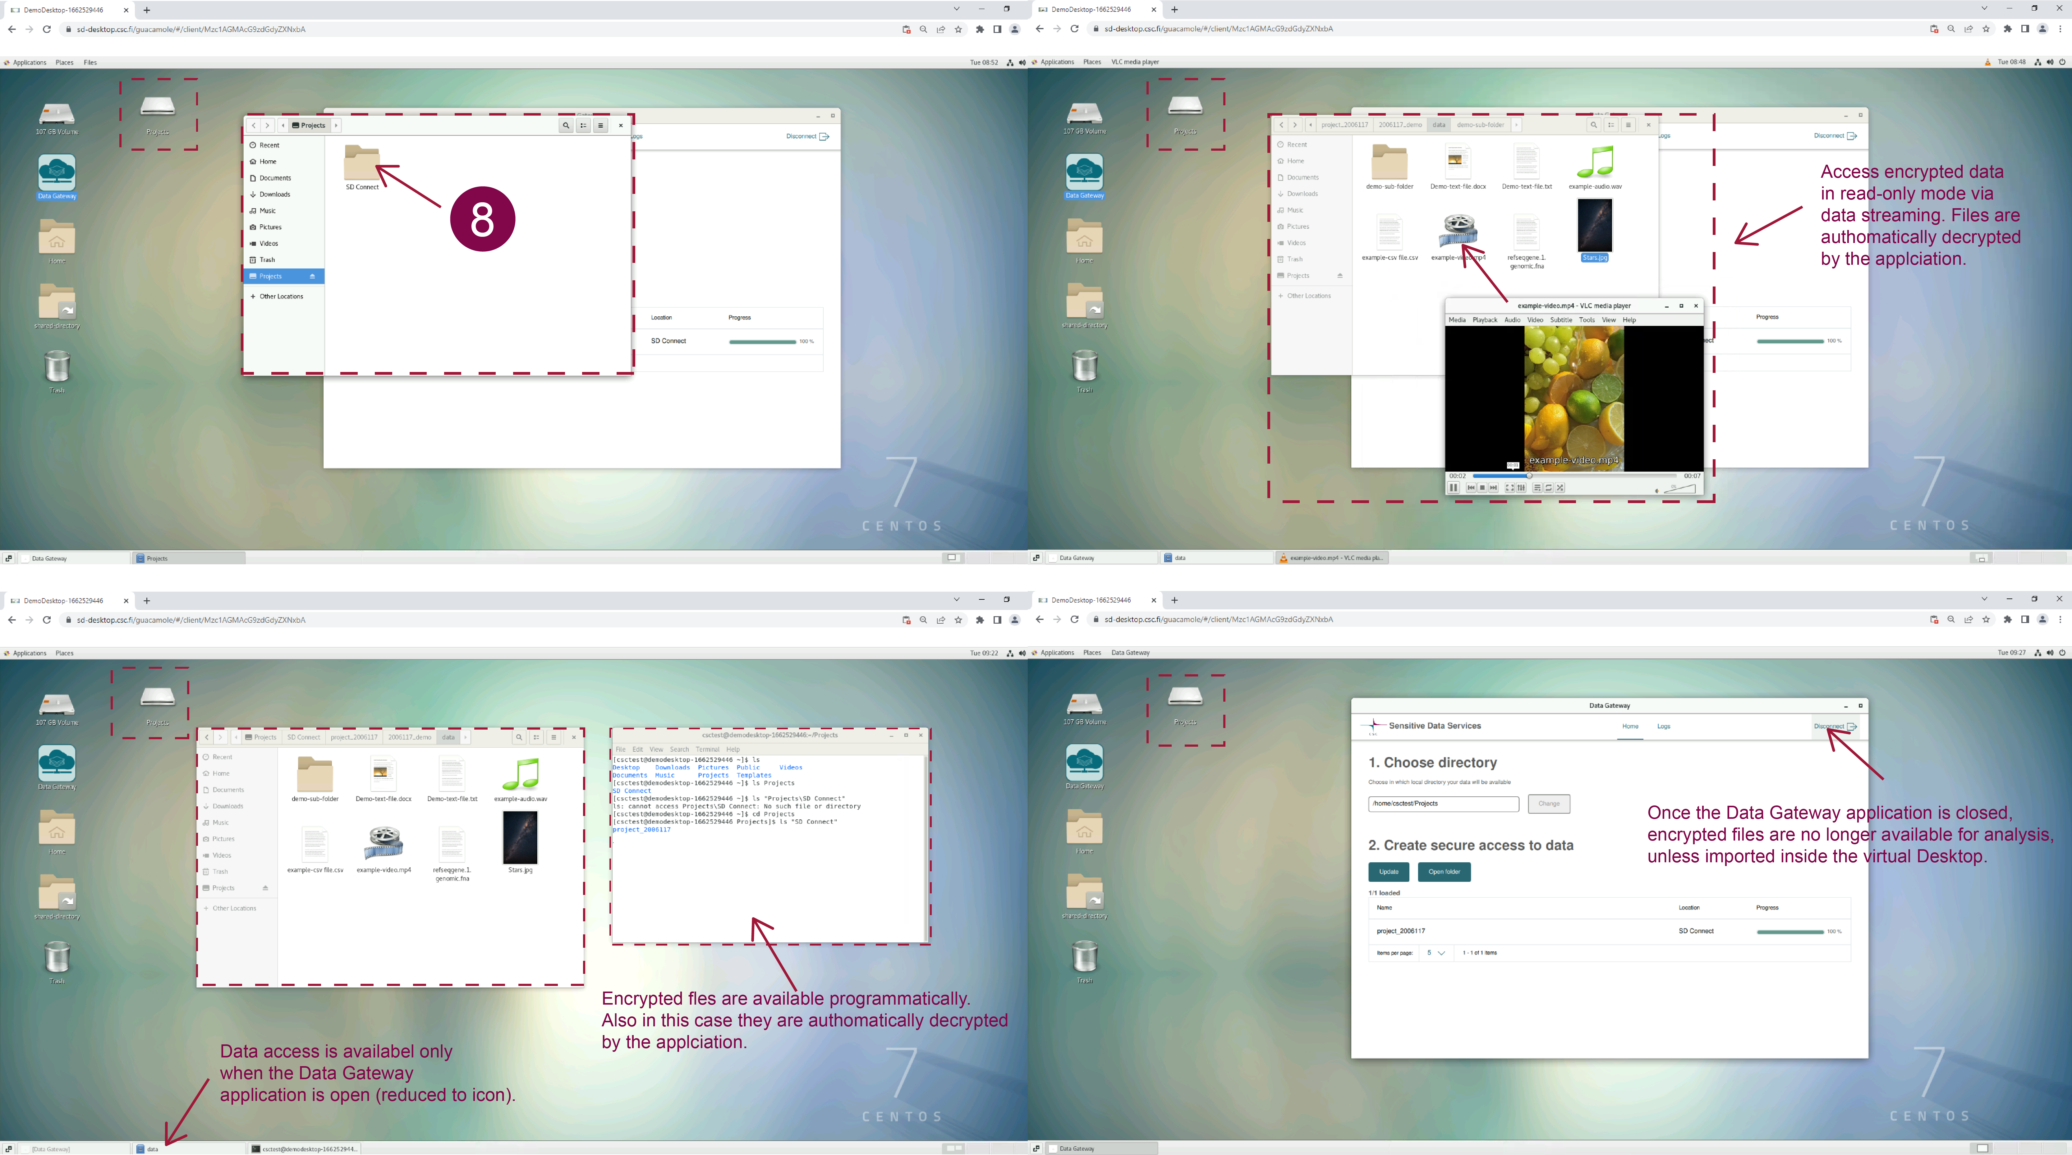Select the highlighted Stars.jpg thumbnail
Viewport: 2072px width, 1155px height.
coord(1594,225)
